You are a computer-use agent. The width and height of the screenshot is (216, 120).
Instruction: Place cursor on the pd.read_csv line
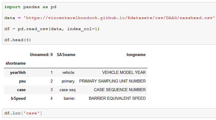(x=51, y=29)
